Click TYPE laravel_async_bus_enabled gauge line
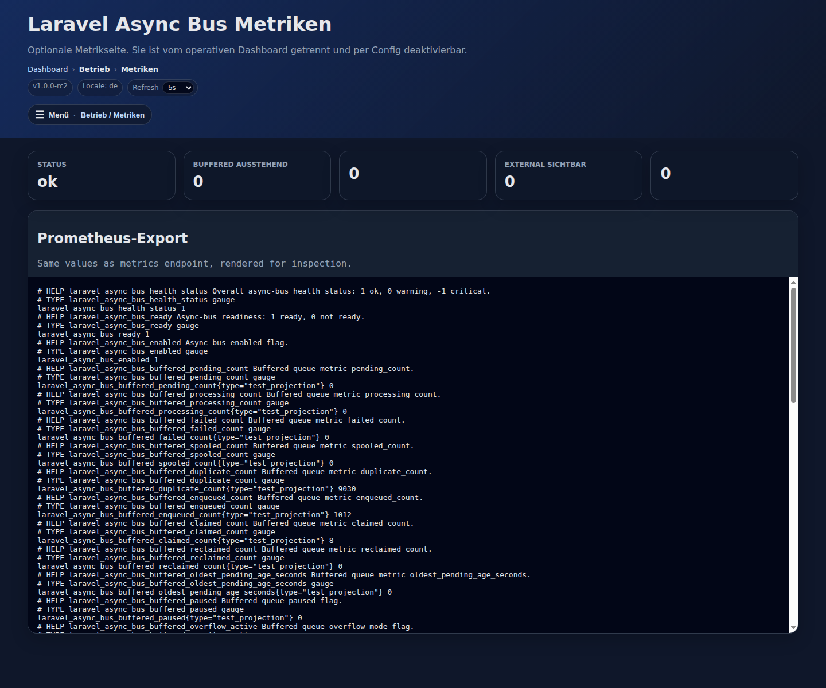Image resolution: width=826 pixels, height=688 pixels. click(x=123, y=351)
